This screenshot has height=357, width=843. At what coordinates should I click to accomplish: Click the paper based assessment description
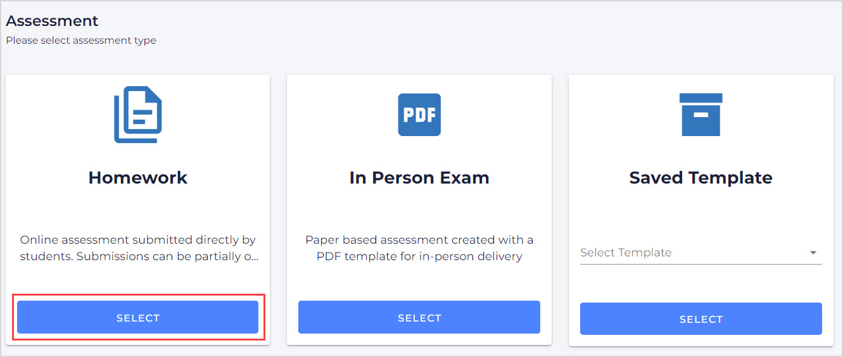419,248
